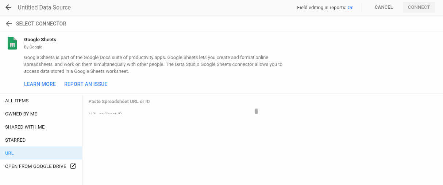Click the Select Connector heading text
This screenshot has height=185, width=443.
(41, 24)
